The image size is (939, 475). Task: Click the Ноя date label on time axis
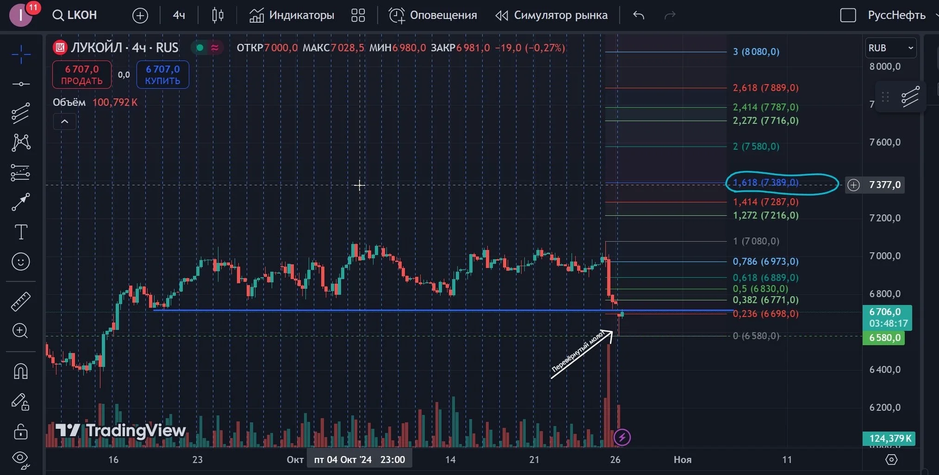683,460
